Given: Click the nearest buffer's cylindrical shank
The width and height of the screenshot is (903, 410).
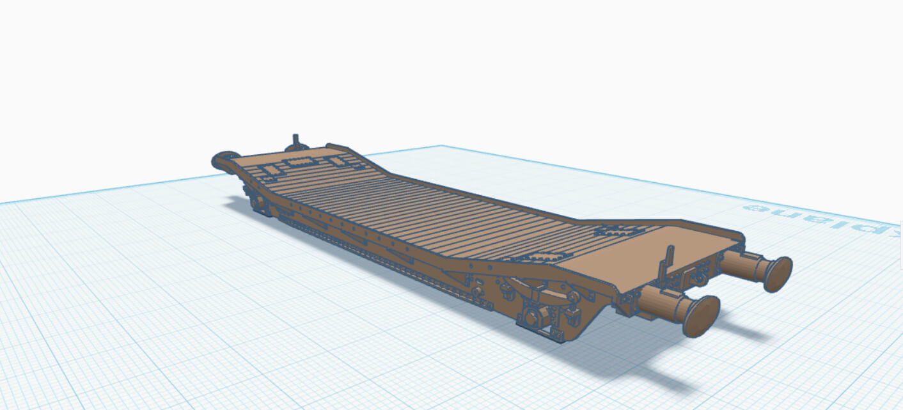Looking at the screenshot, I should [x=661, y=303].
